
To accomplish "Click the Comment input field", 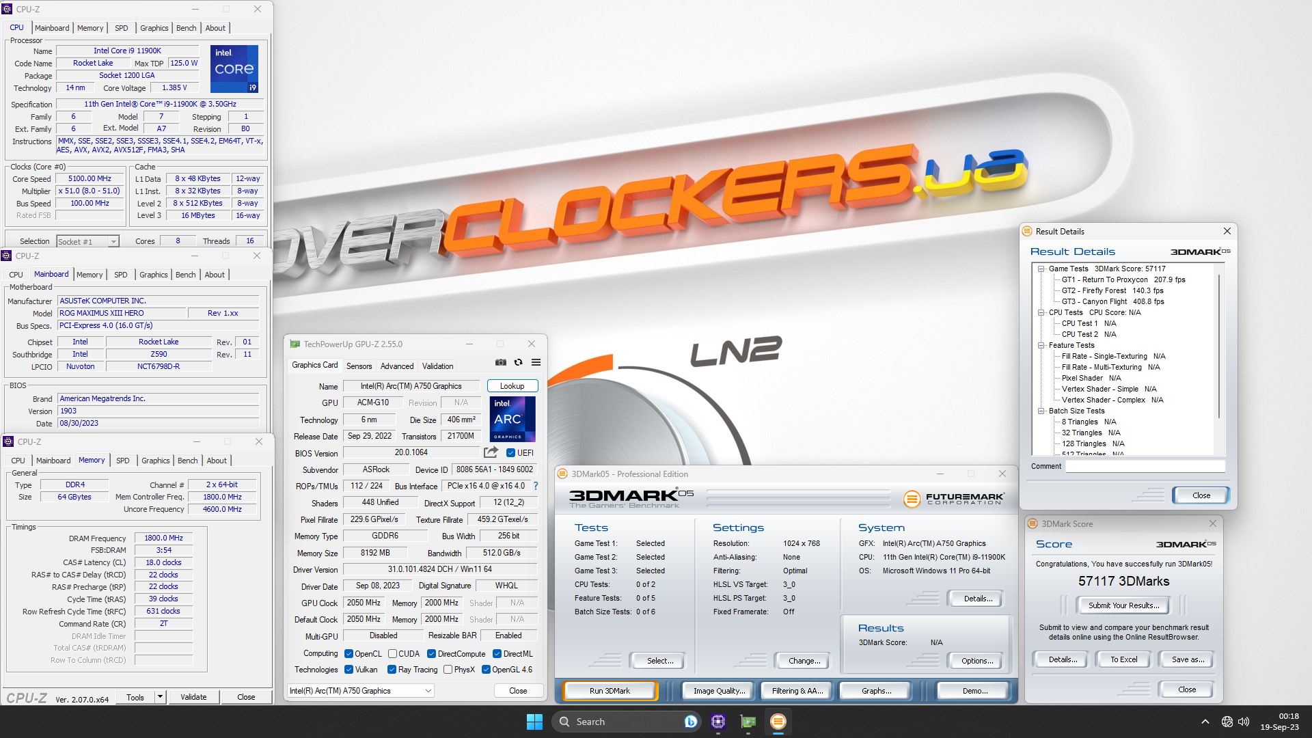I will click(1145, 466).
